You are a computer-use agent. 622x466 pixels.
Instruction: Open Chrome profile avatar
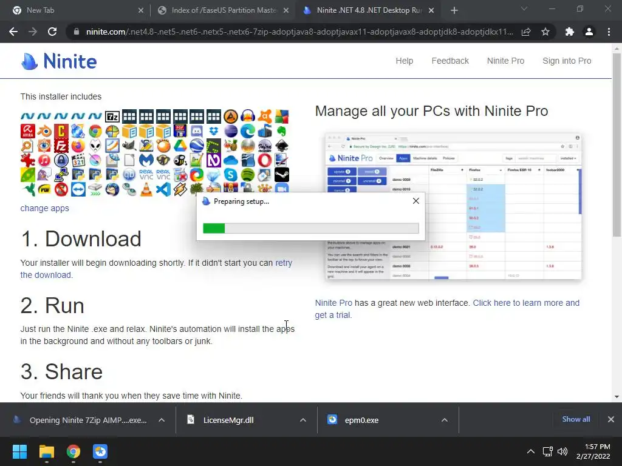pos(589,32)
